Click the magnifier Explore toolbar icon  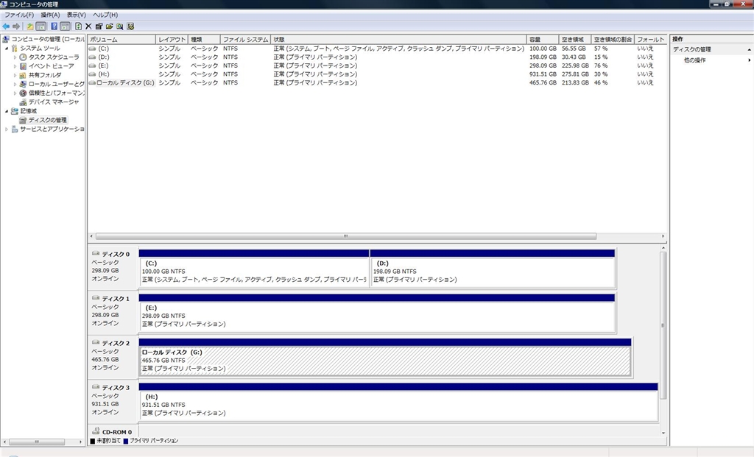pos(120,26)
